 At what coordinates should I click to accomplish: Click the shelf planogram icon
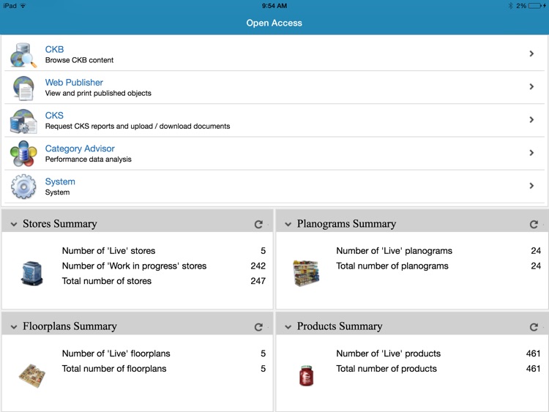click(306, 274)
